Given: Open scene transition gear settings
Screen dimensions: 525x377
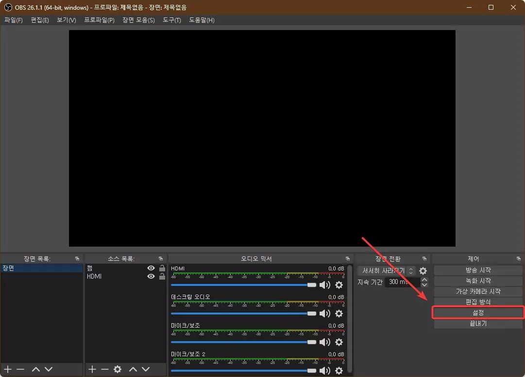Looking at the screenshot, I should [x=423, y=271].
